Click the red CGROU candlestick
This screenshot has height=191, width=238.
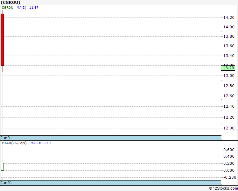[x=2, y=40]
